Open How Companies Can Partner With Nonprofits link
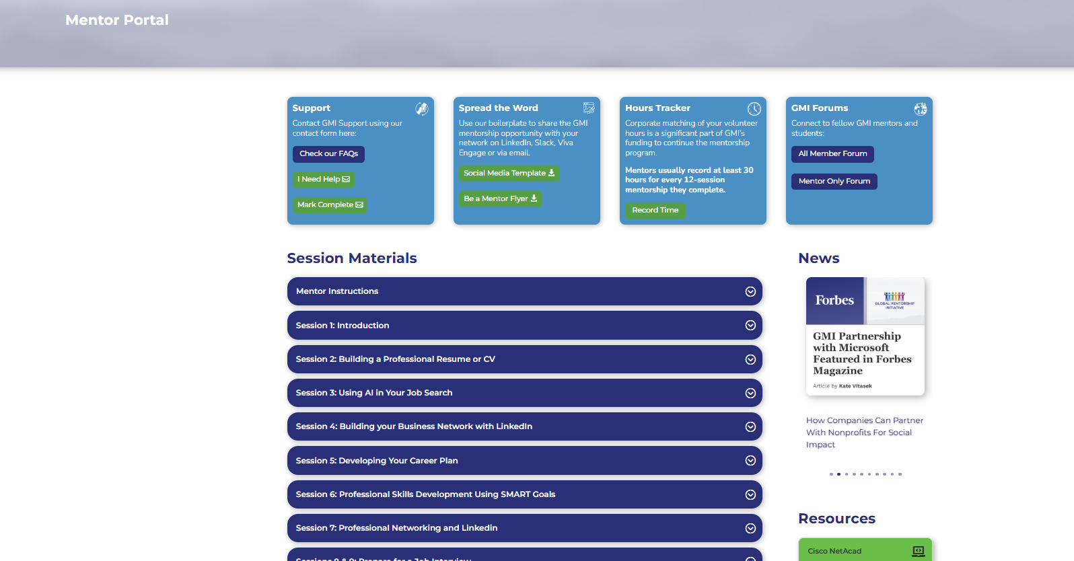 tap(864, 433)
